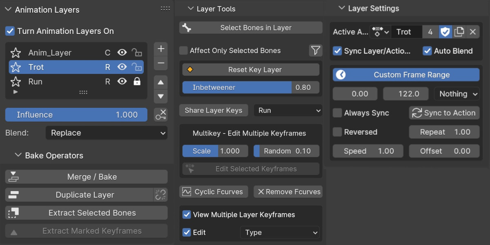Open the Share Layer Keys Run dropdown
This screenshot has width=490, height=245.
pos(288,110)
